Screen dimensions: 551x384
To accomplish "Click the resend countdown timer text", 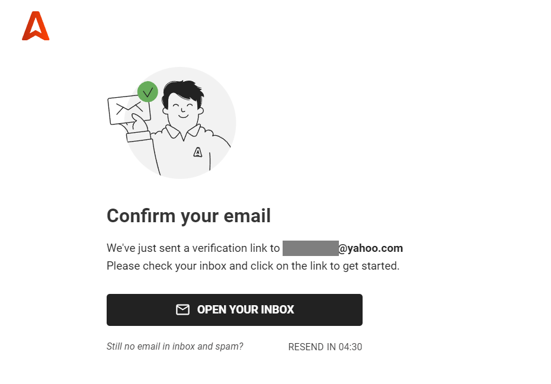I will pyautogui.click(x=325, y=347).
